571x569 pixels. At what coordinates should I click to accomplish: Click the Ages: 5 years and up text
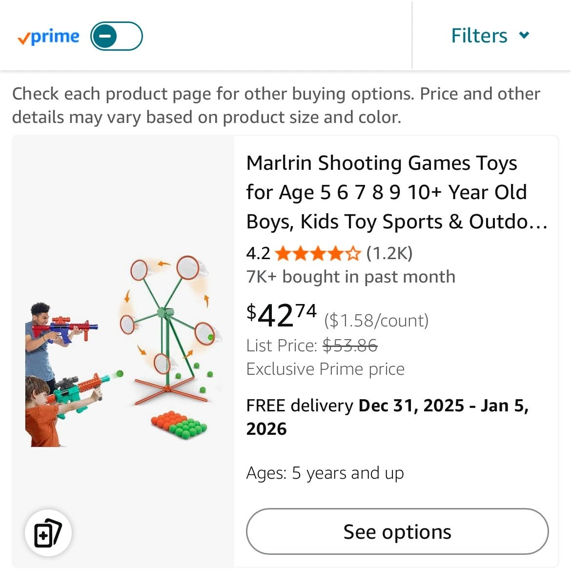click(x=325, y=473)
